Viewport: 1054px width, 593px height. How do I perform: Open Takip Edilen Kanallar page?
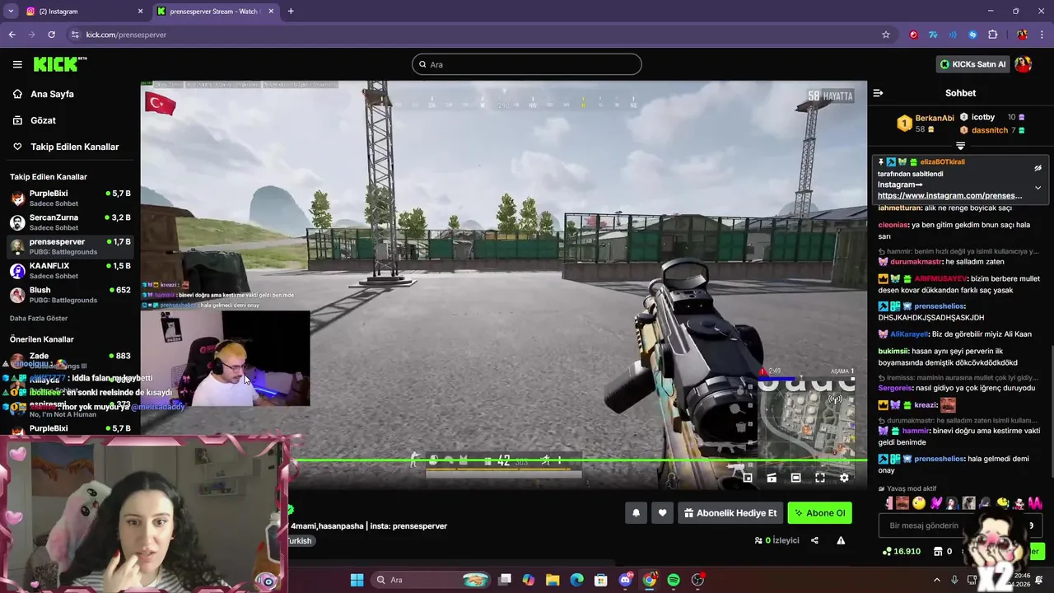(x=75, y=147)
